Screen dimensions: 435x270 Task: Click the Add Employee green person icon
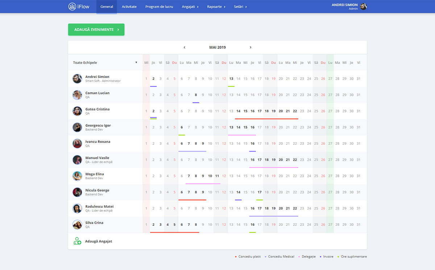77,241
